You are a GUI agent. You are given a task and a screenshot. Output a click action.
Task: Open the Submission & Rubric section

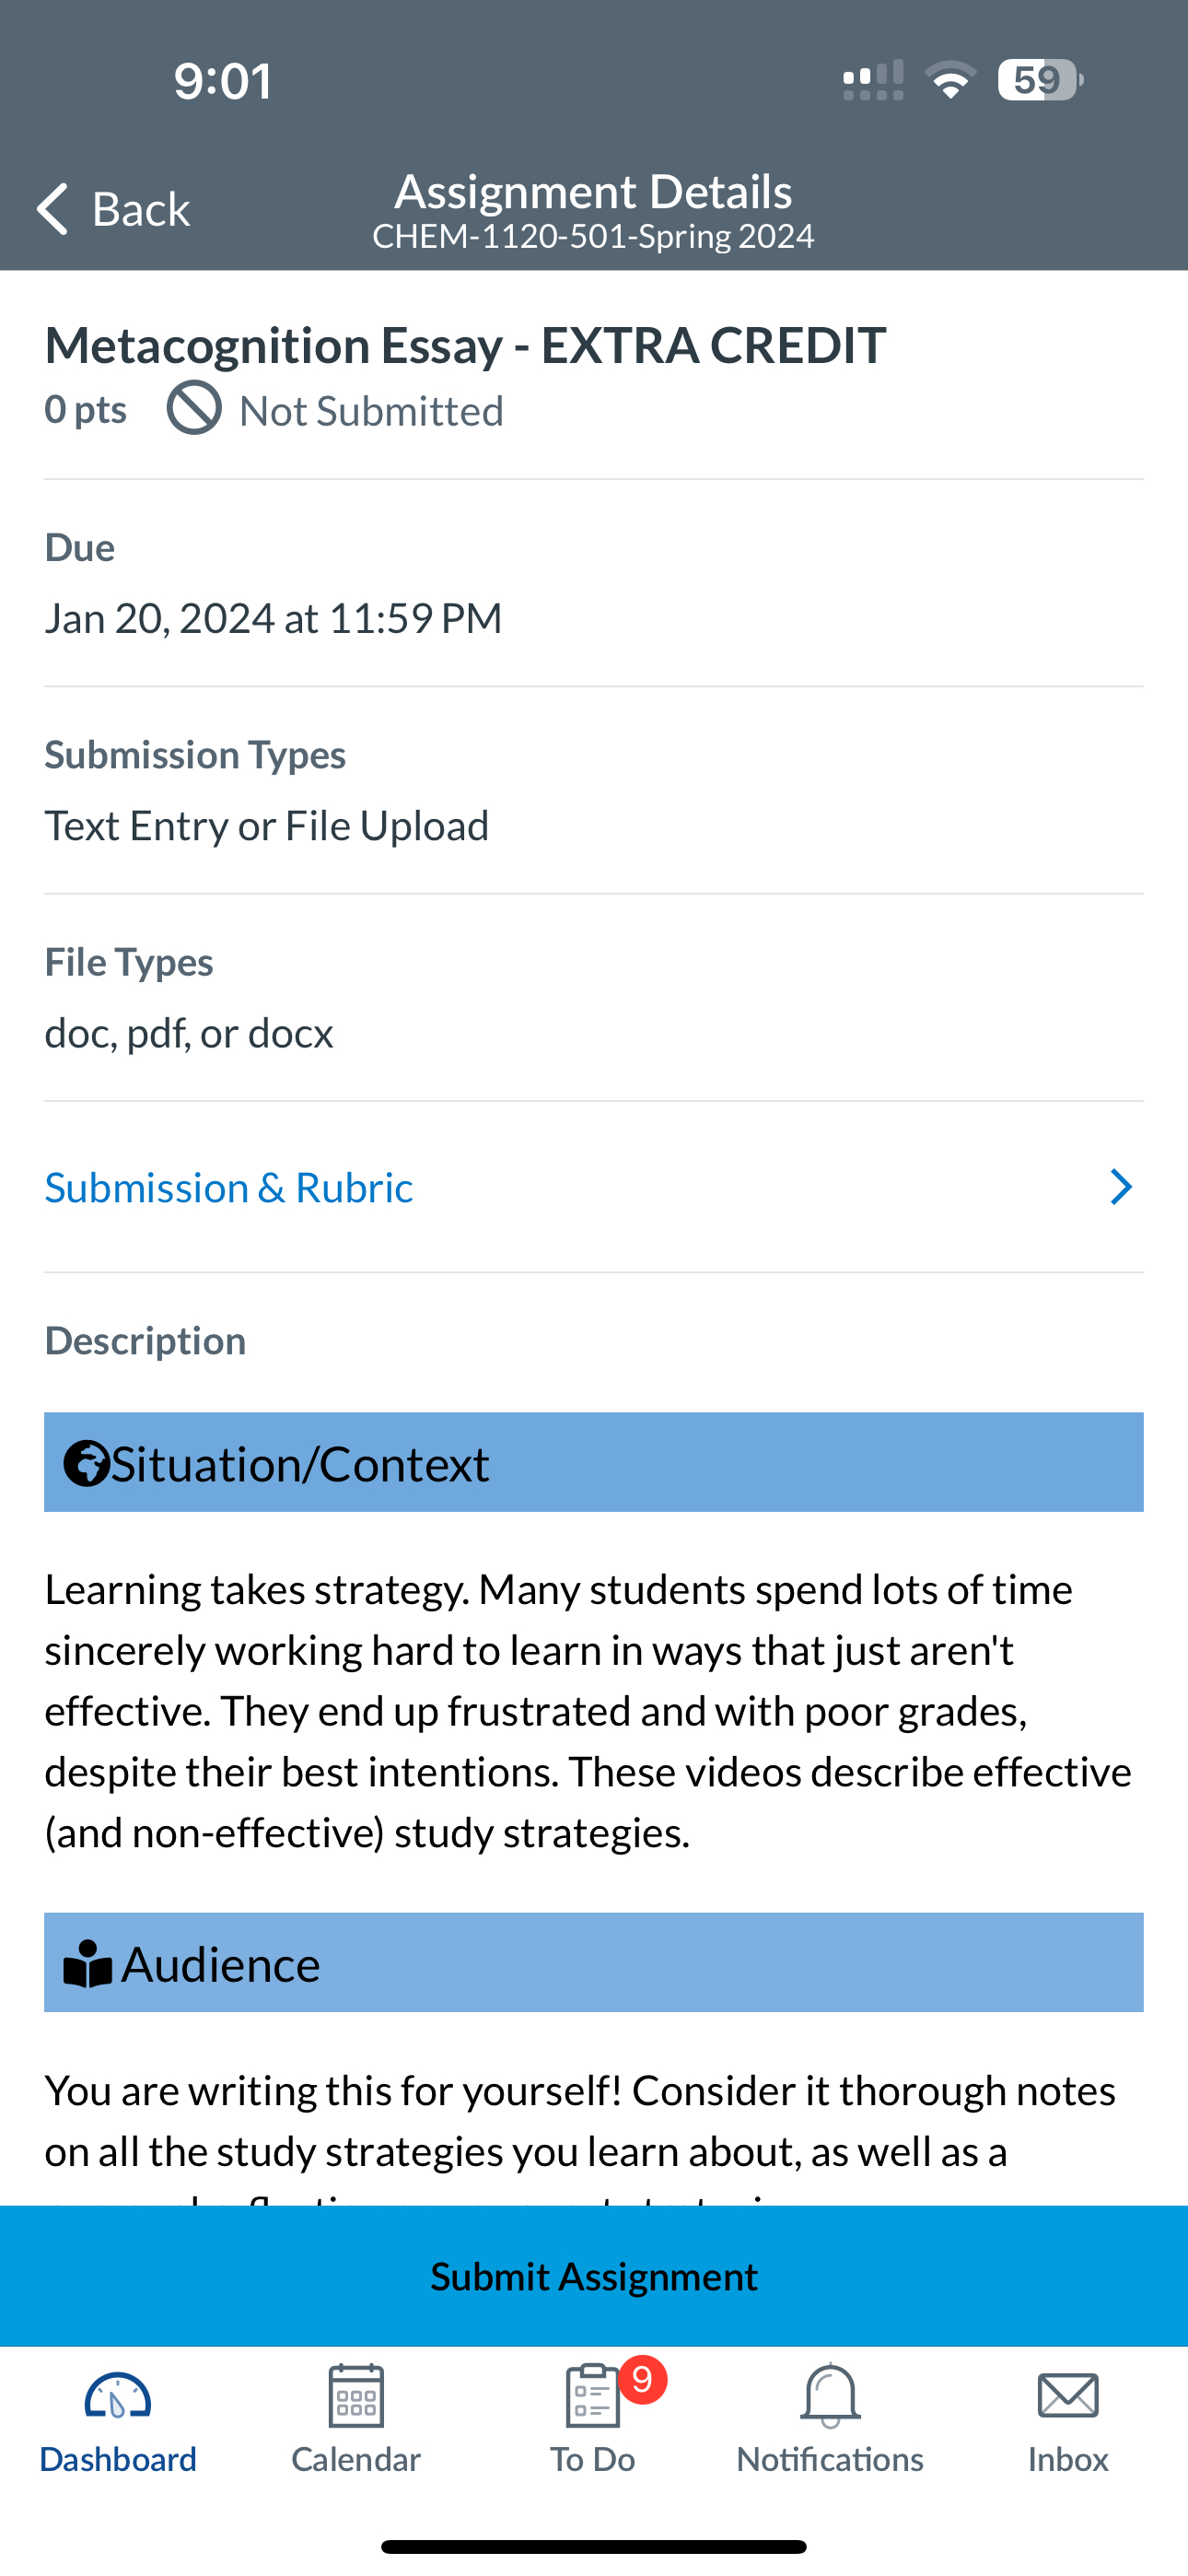(x=228, y=1187)
